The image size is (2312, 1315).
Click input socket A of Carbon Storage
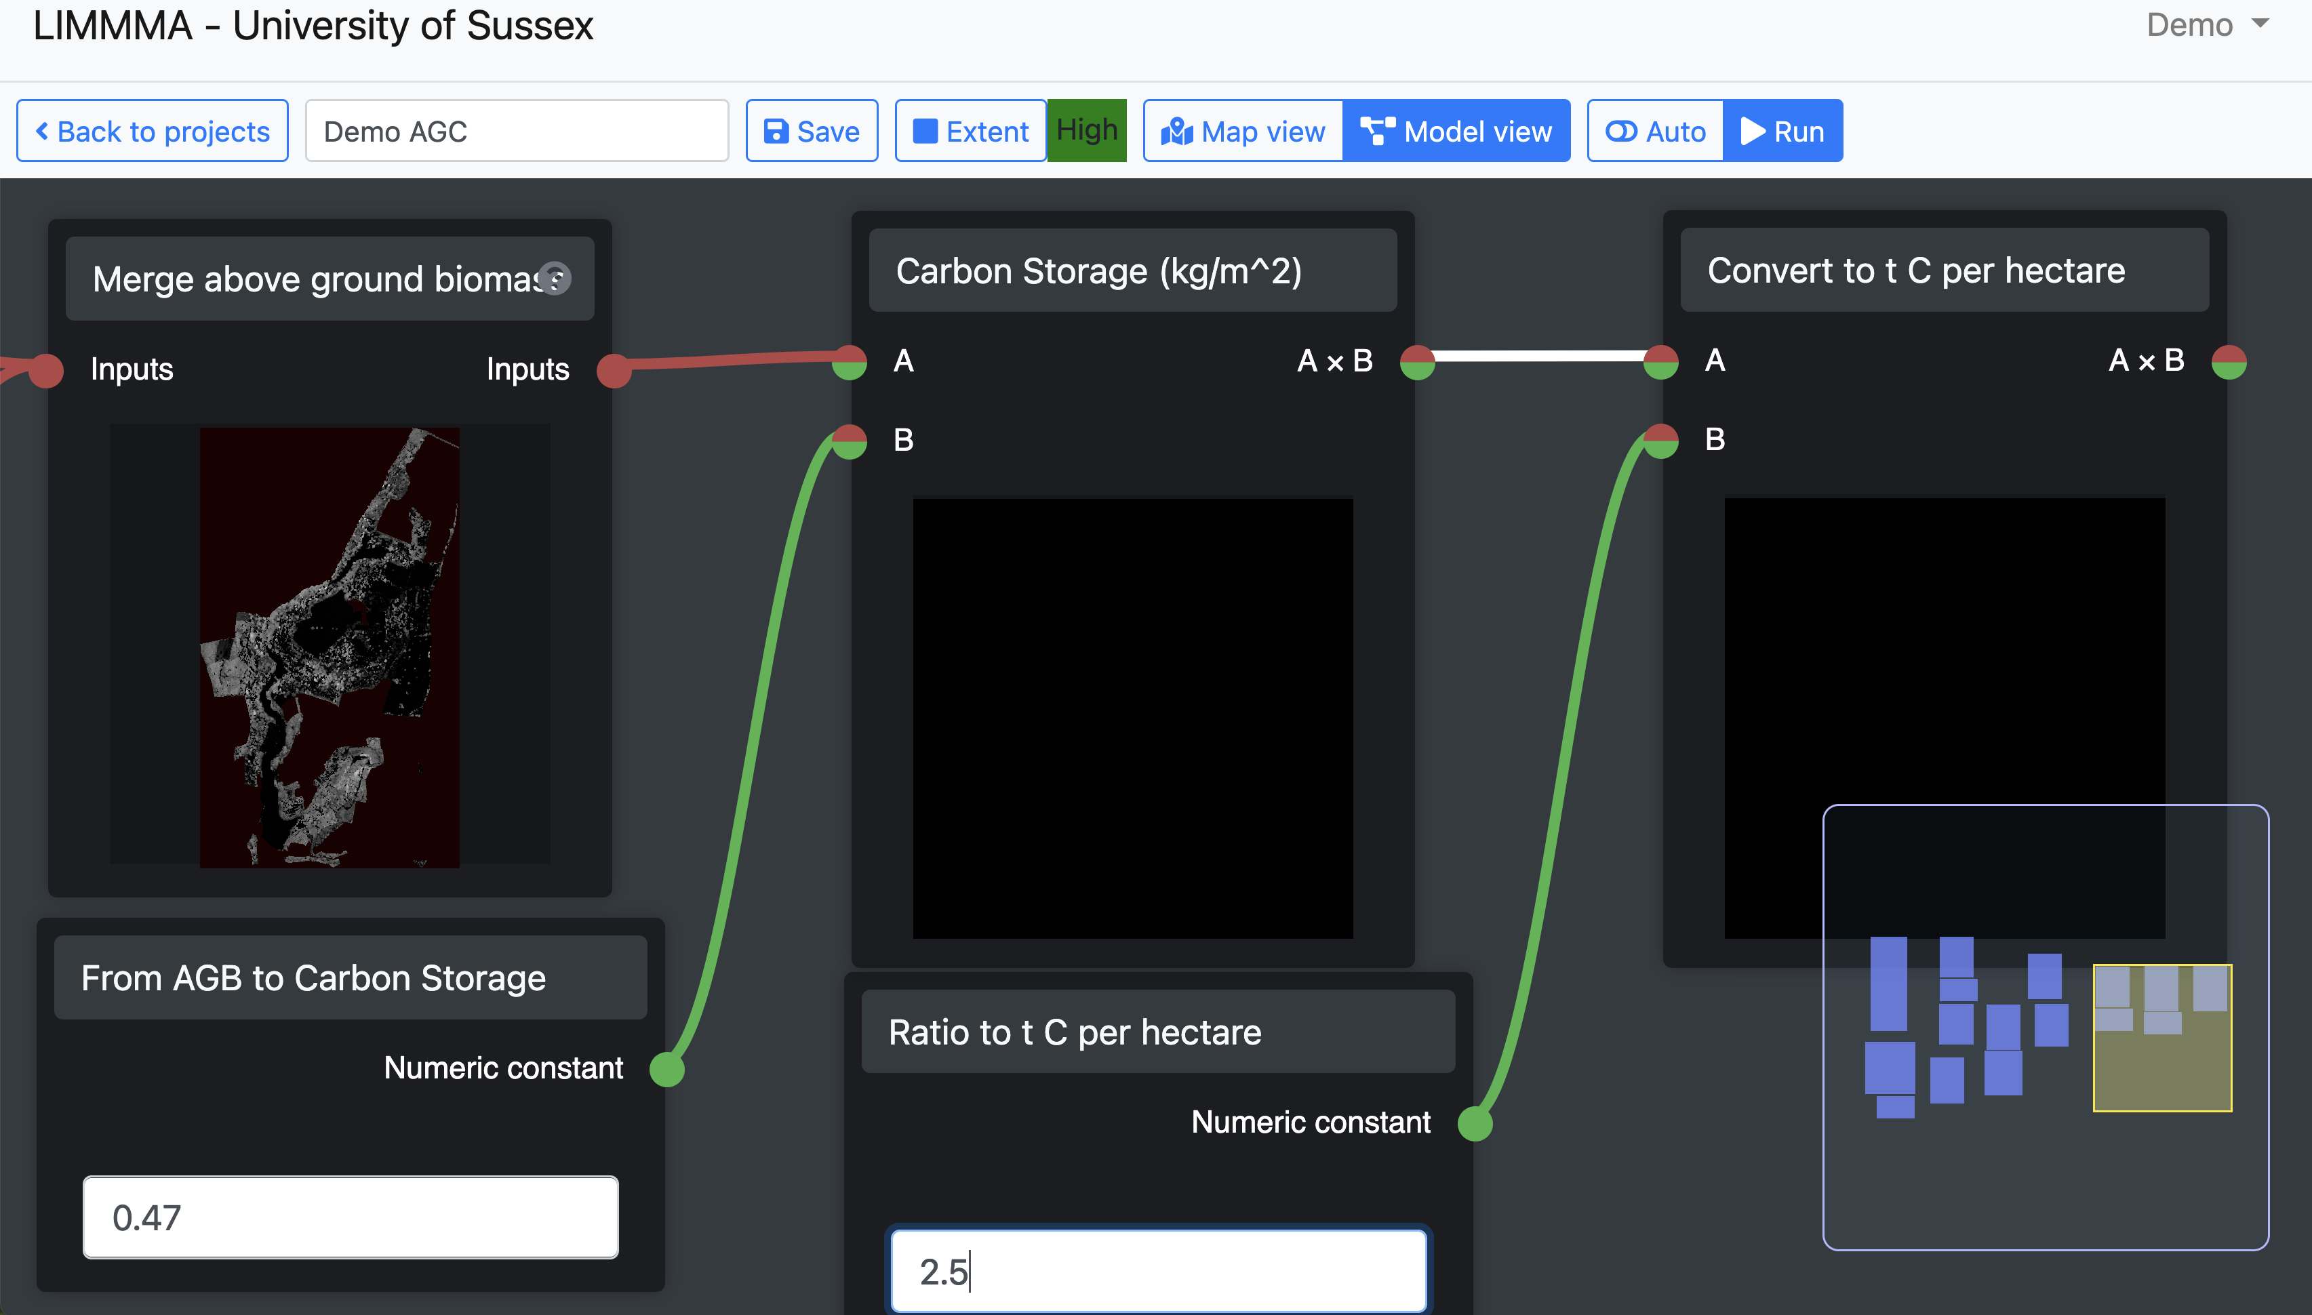(849, 362)
